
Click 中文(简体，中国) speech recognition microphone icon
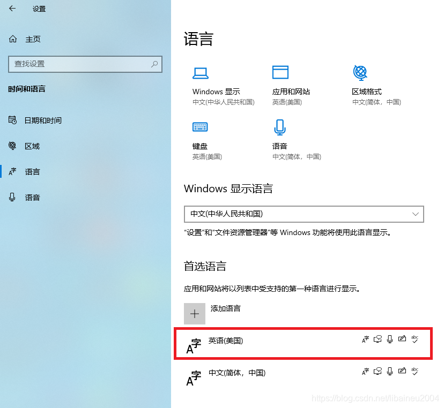[x=390, y=371]
